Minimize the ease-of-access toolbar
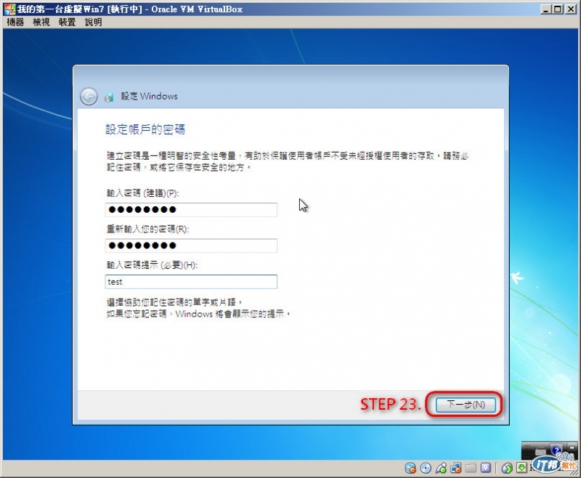This screenshot has width=581, height=478. pos(572,447)
